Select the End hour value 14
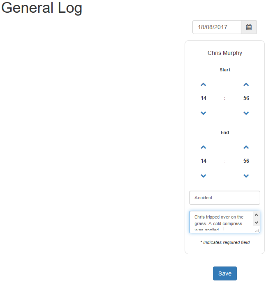Image resolution: width=280 pixels, height=287 pixels. tap(204, 161)
